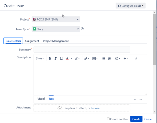Screen dimensions: 157x123
Task: Open the Configure Fields dropdown
Action: coord(130,6)
